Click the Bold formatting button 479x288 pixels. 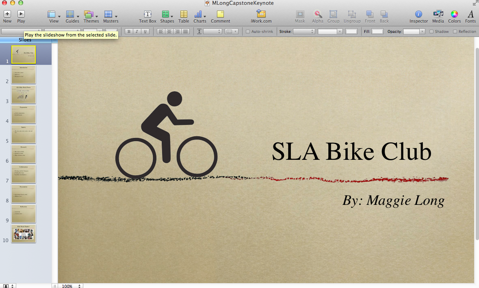coord(129,32)
